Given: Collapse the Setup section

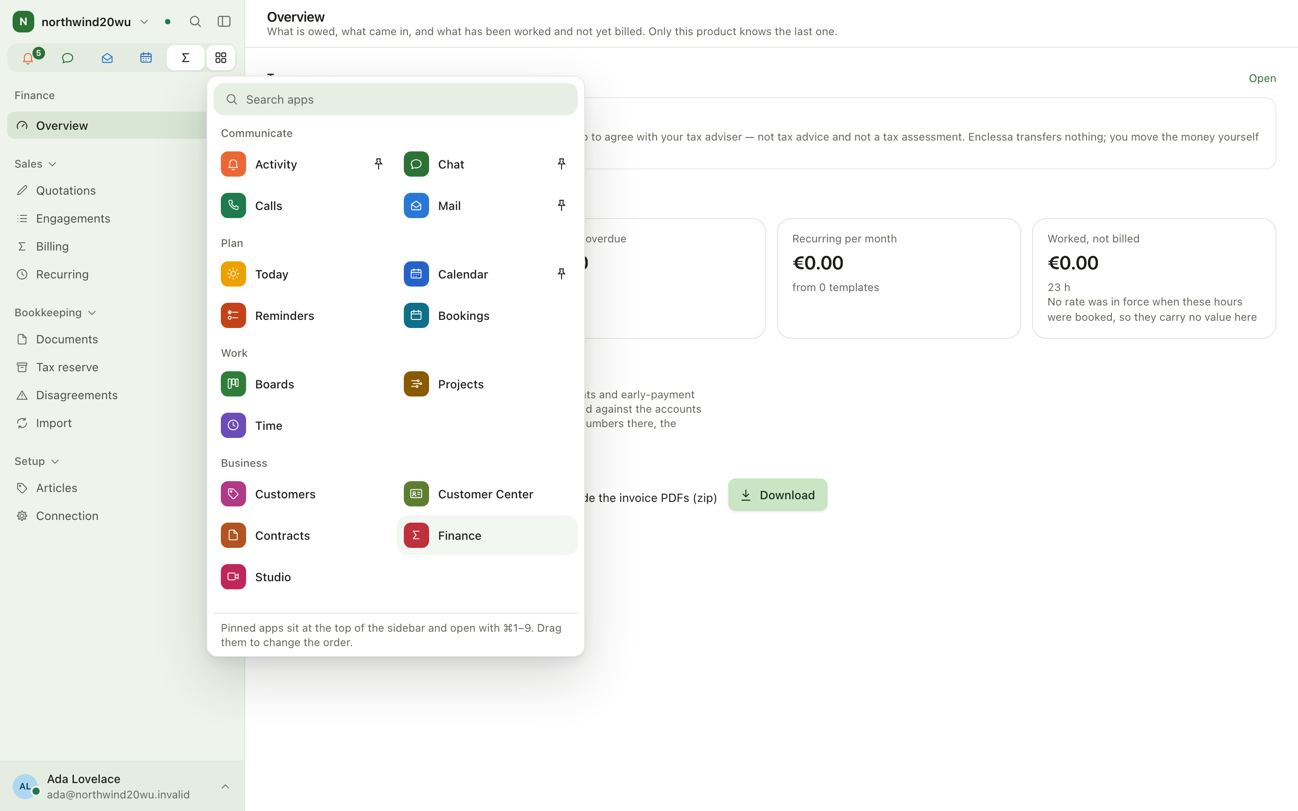Looking at the screenshot, I should 37,461.
